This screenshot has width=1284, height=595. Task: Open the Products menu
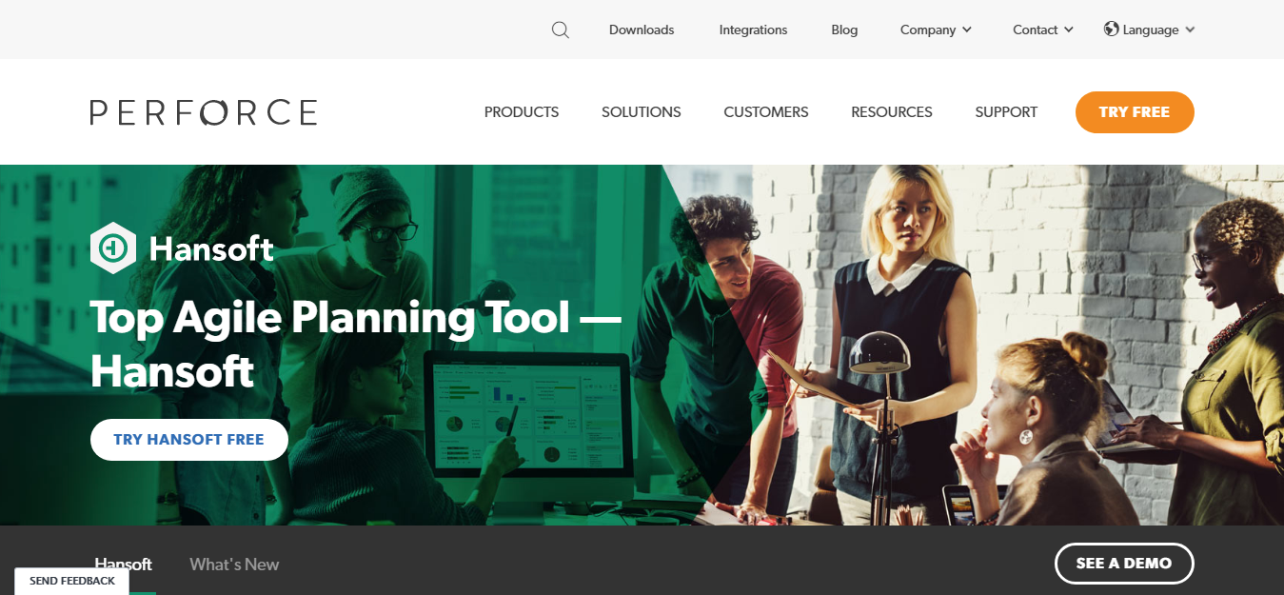(x=522, y=112)
